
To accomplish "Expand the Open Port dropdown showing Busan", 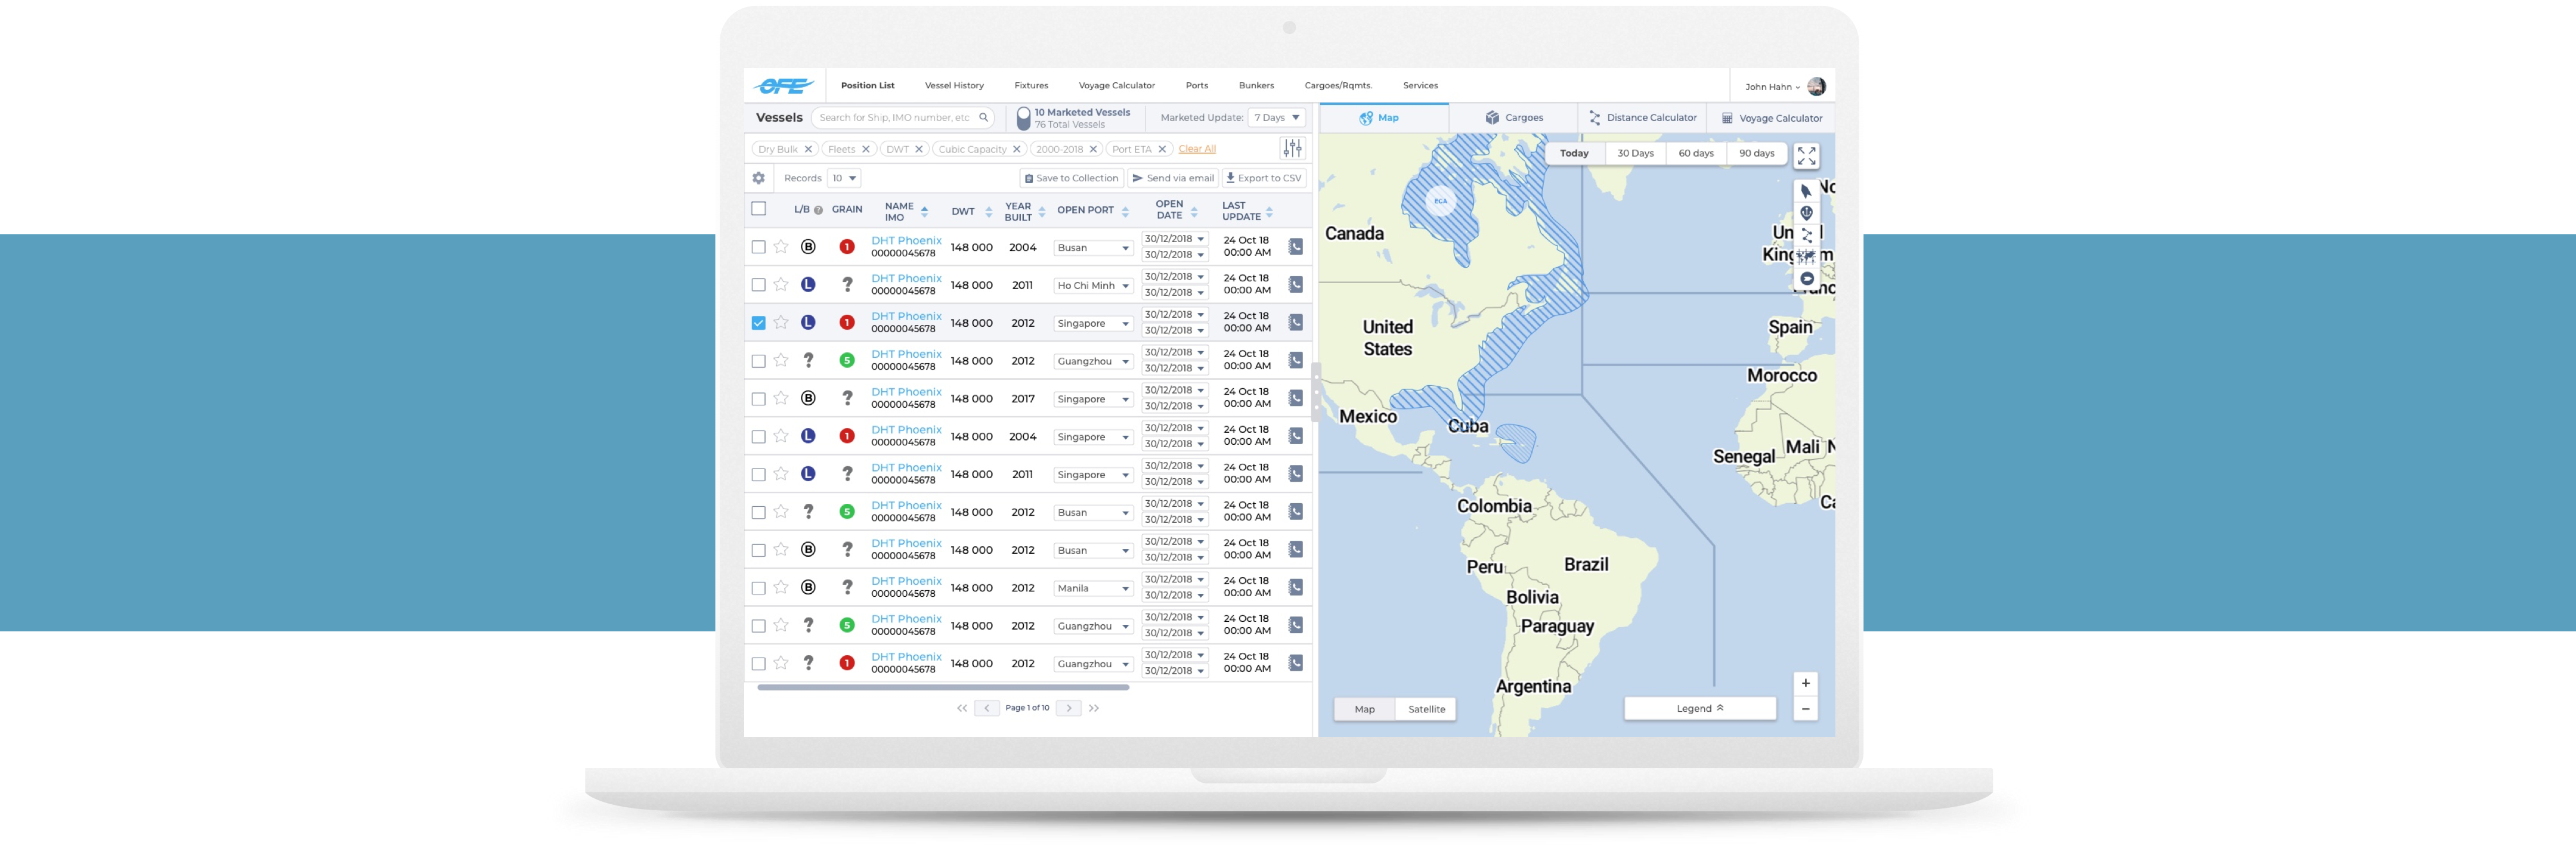I will 1092,247.
